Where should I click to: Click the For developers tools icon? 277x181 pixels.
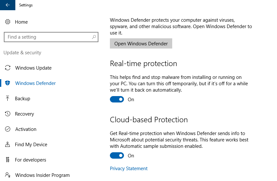[7, 160]
